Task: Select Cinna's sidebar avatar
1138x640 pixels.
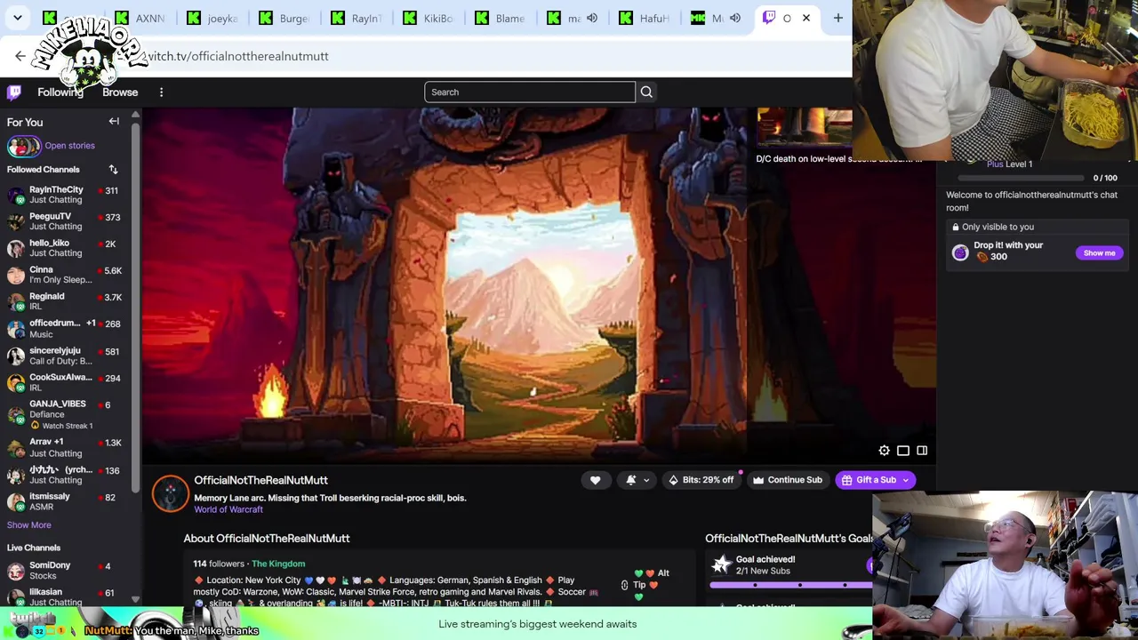Action: (16, 275)
